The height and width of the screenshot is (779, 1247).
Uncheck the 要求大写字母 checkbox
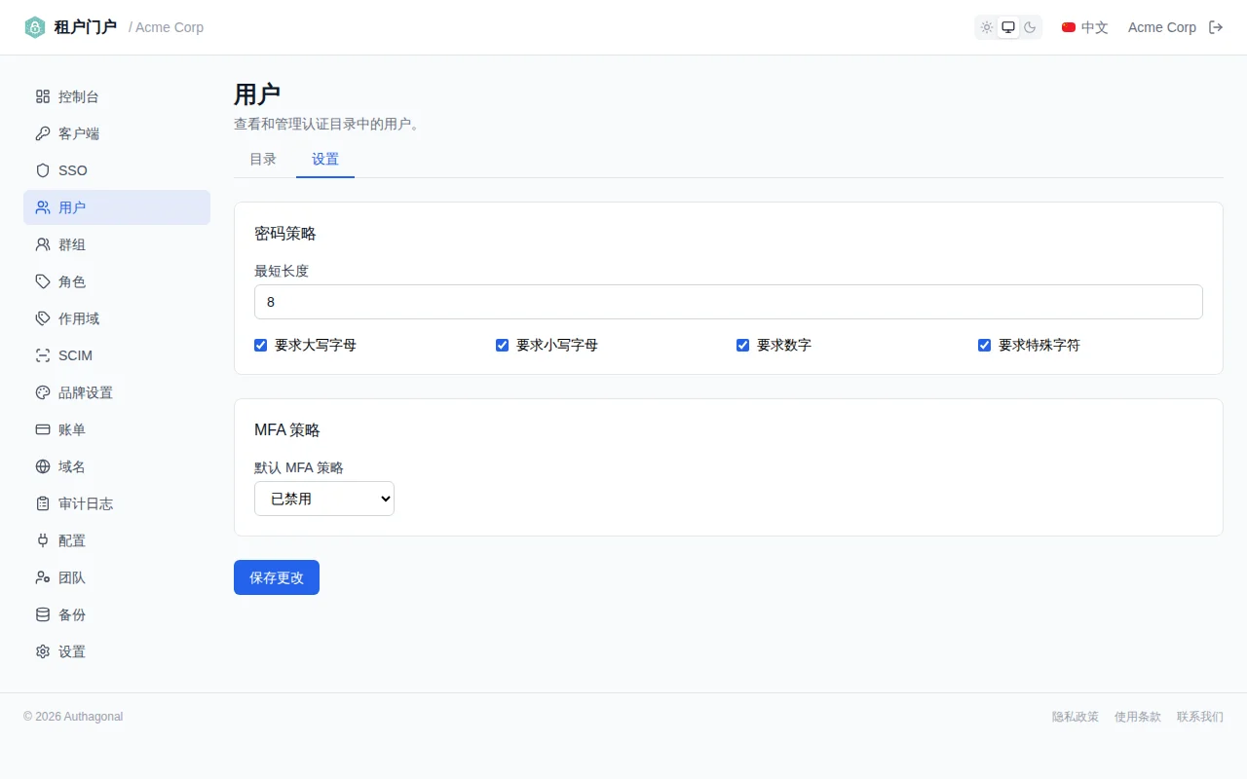(x=261, y=345)
